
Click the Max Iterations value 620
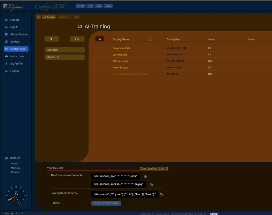[210, 61]
